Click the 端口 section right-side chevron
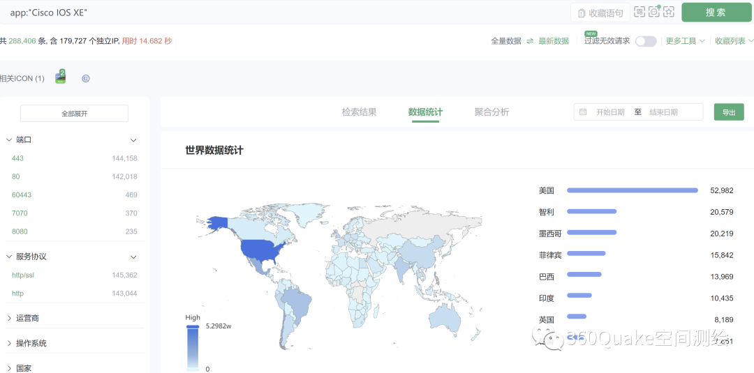Image resolution: width=754 pixels, height=373 pixels. [x=133, y=140]
